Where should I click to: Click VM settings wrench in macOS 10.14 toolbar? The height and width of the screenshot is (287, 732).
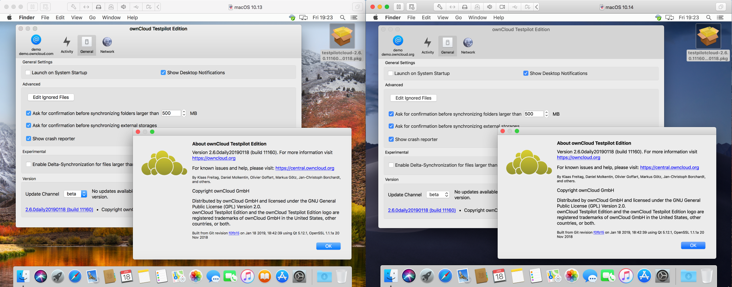tap(440, 7)
